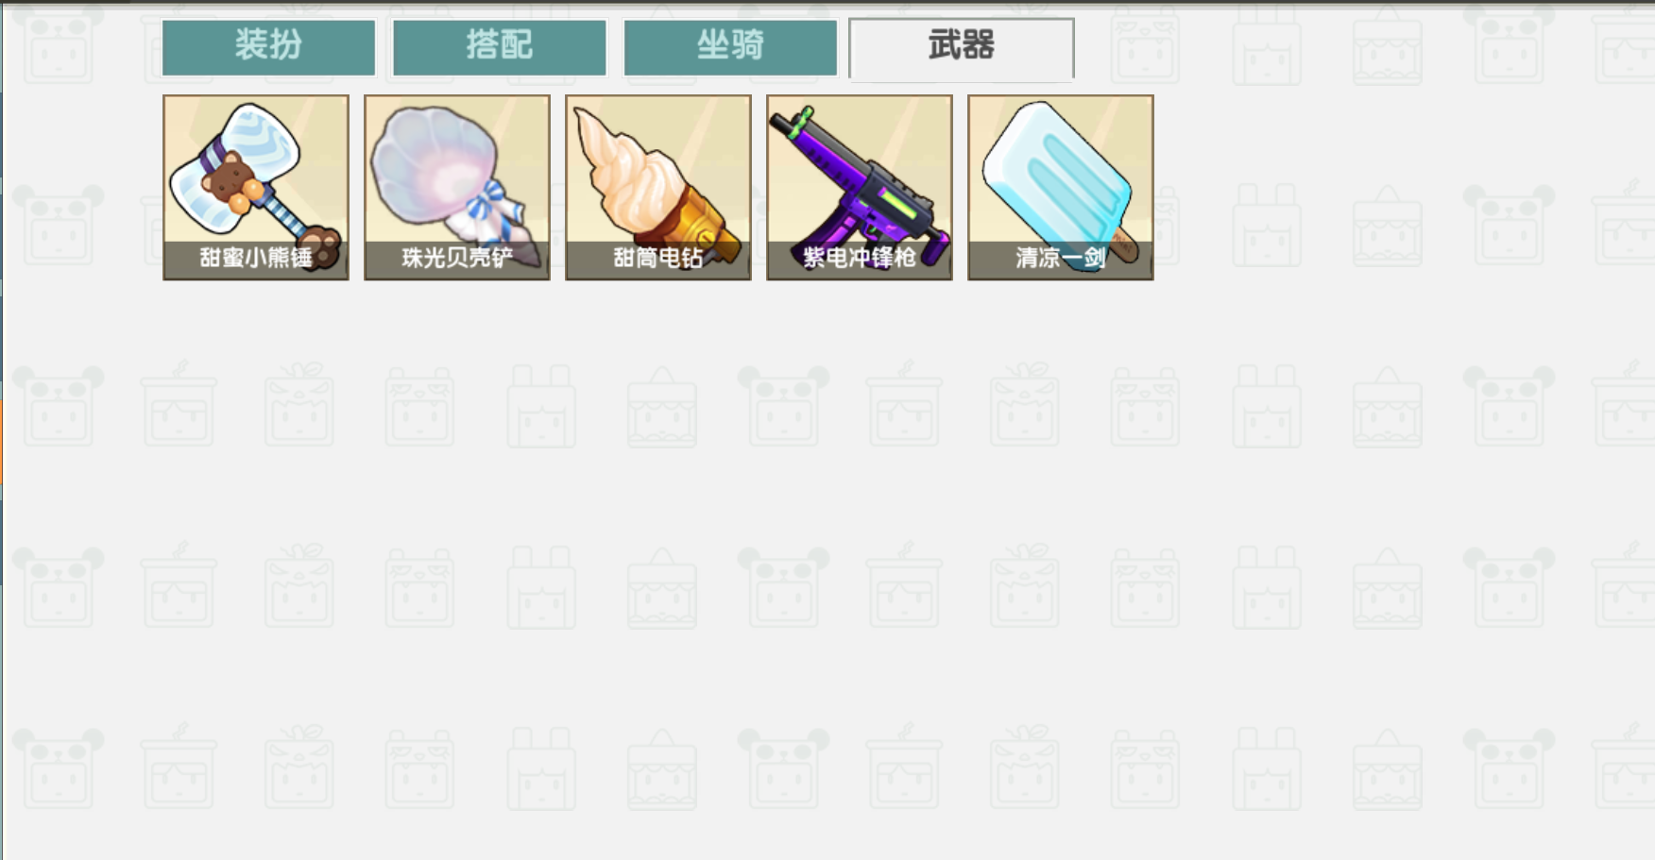The width and height of the screenshot is (1655, 860).
Task: Click the light blue popsicle ice body
Action: [1058, 173]
